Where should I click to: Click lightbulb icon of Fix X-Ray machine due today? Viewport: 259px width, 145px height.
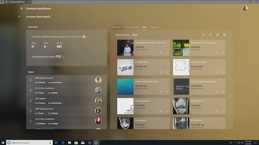(x=31, y=90)
